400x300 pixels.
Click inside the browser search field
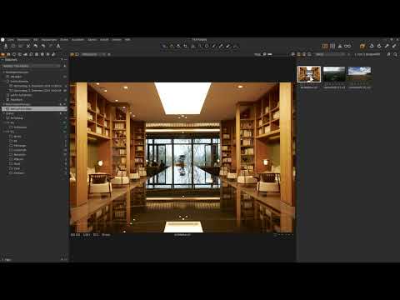331,54
